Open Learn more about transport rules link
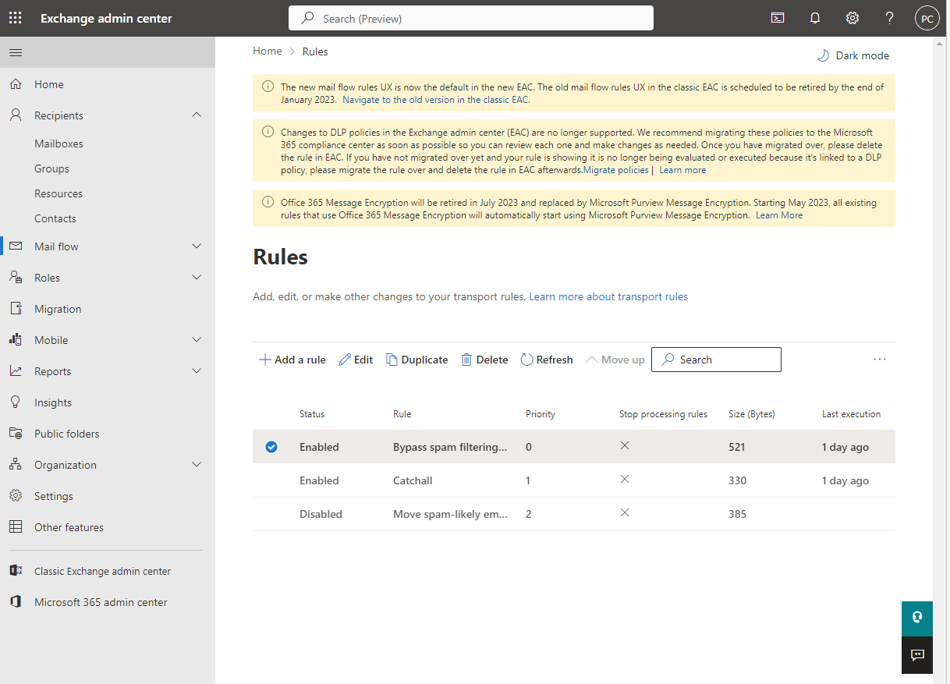 pos(608,296)
